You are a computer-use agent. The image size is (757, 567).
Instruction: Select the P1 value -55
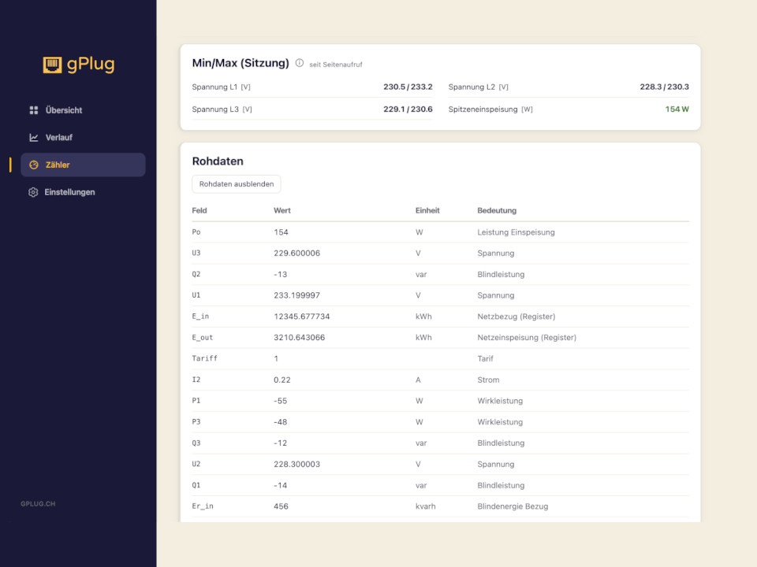tap(281, 401)
